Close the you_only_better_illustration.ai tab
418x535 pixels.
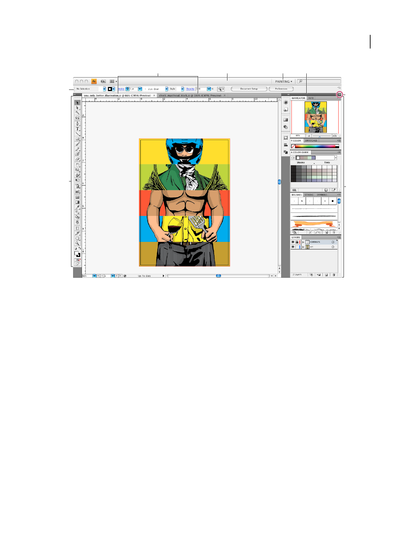pyautogui.click(x=154, y=96)
